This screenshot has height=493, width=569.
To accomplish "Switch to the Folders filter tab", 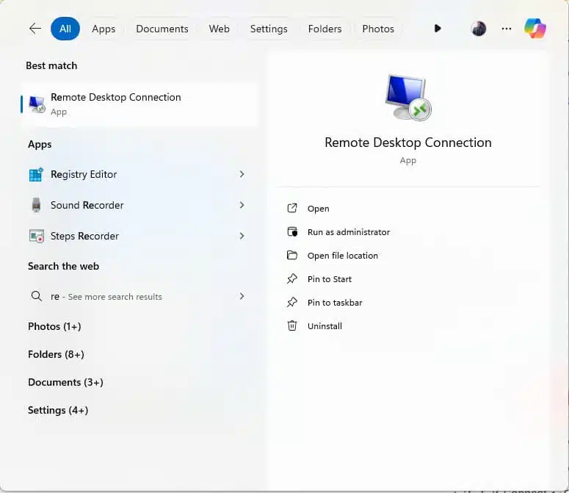I will click(x=325, y=29).
